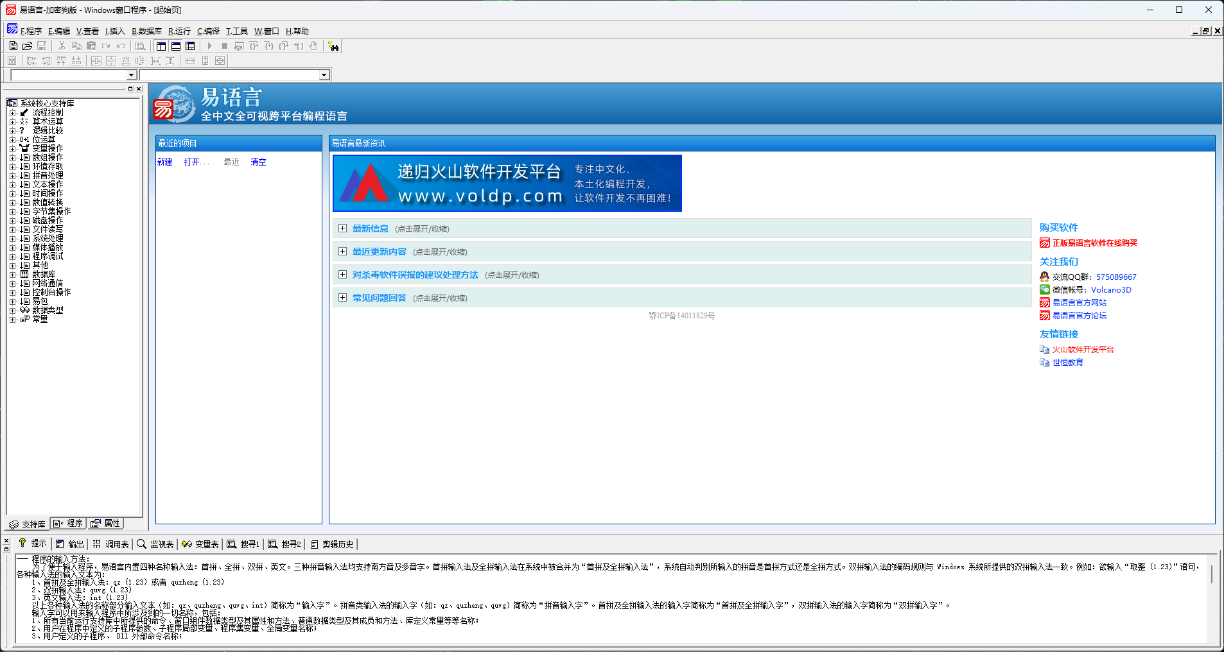Open the F.程序 menu
The height and width of the screenshot is (652, 1224).
point(31,31)
